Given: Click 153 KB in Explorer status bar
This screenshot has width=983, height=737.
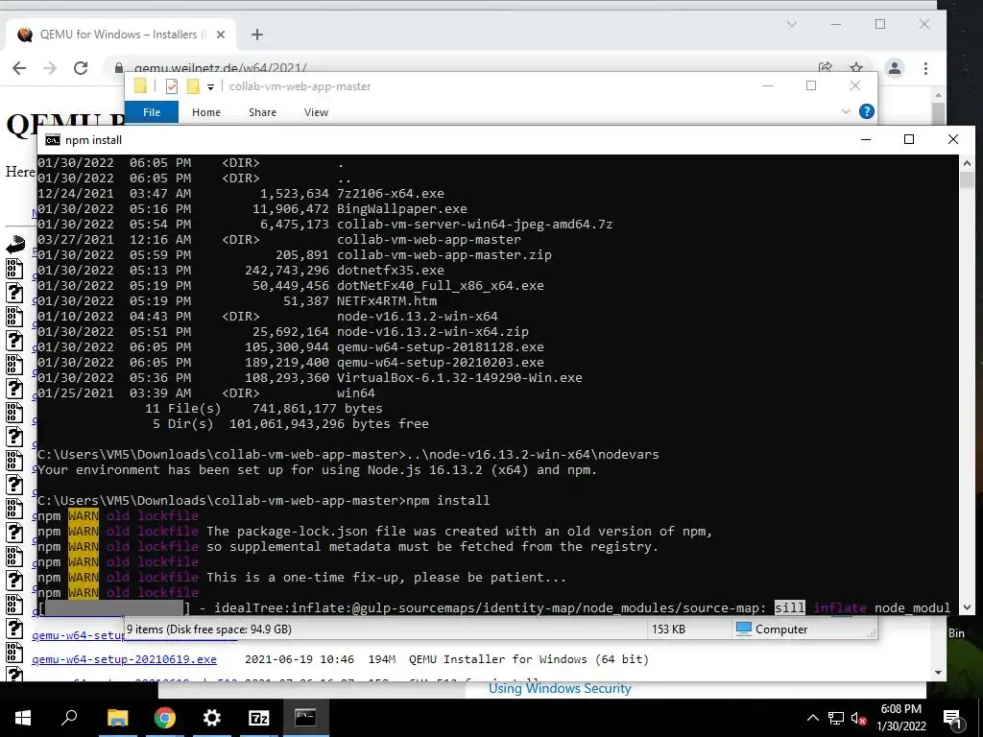Looking at the screenshot, I should point(668,630).
